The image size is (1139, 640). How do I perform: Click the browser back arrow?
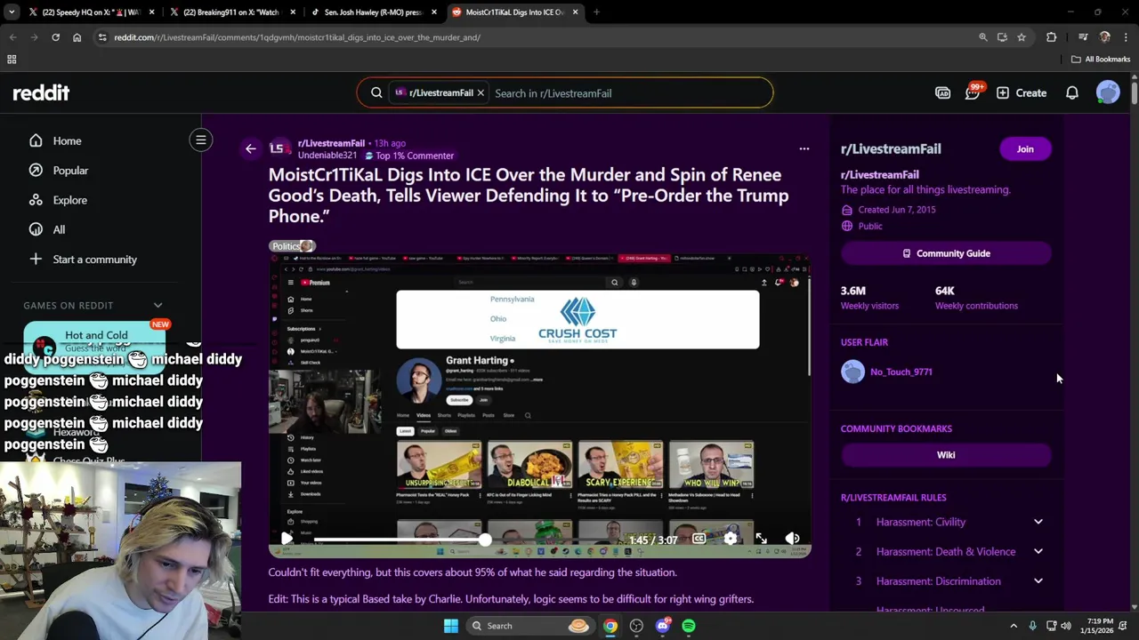[12, 37]
